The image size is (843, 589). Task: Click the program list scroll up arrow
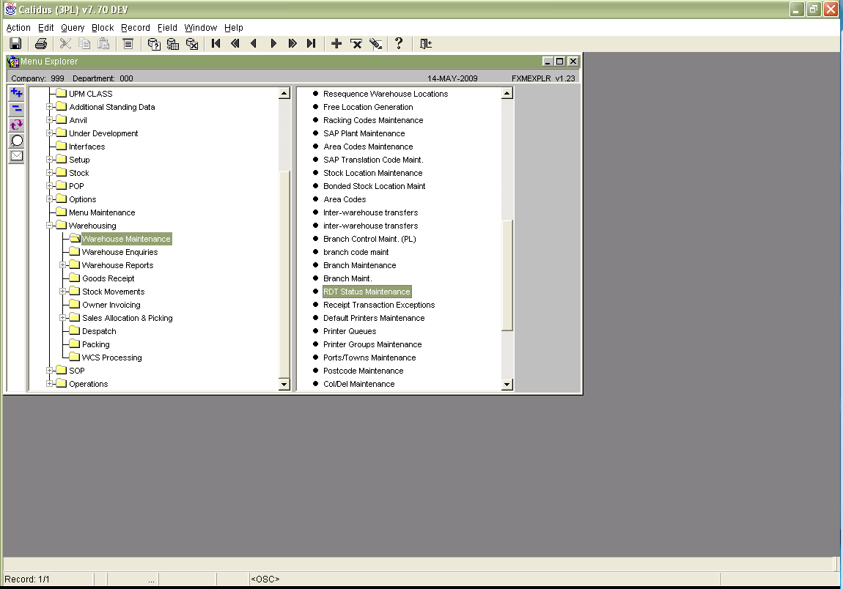[507, 94]
